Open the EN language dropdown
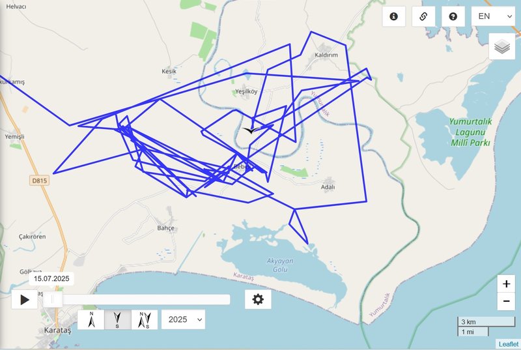 [x=493, y=16]
